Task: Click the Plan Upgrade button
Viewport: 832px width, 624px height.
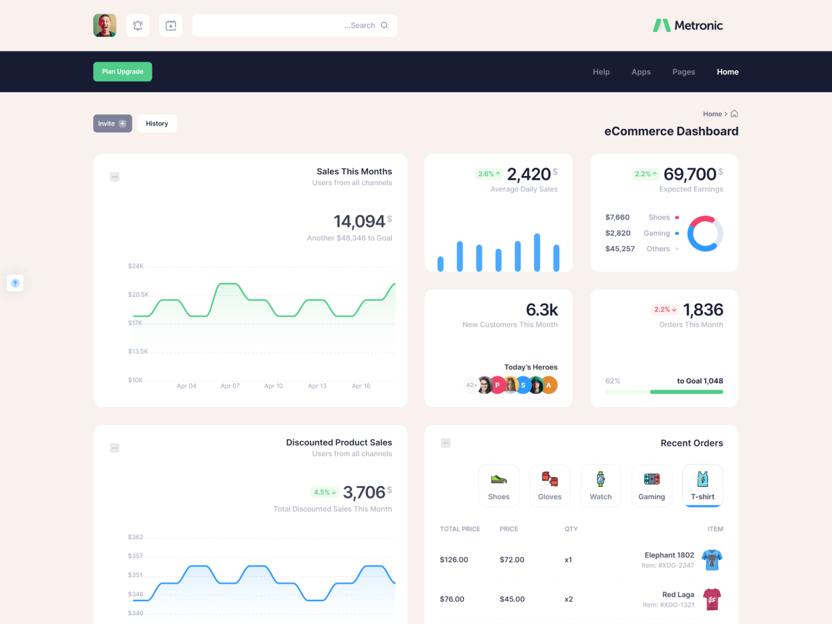Action: coord(123,71)
